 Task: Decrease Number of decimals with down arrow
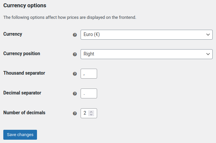pyautogui.click(x=91, y=115)
